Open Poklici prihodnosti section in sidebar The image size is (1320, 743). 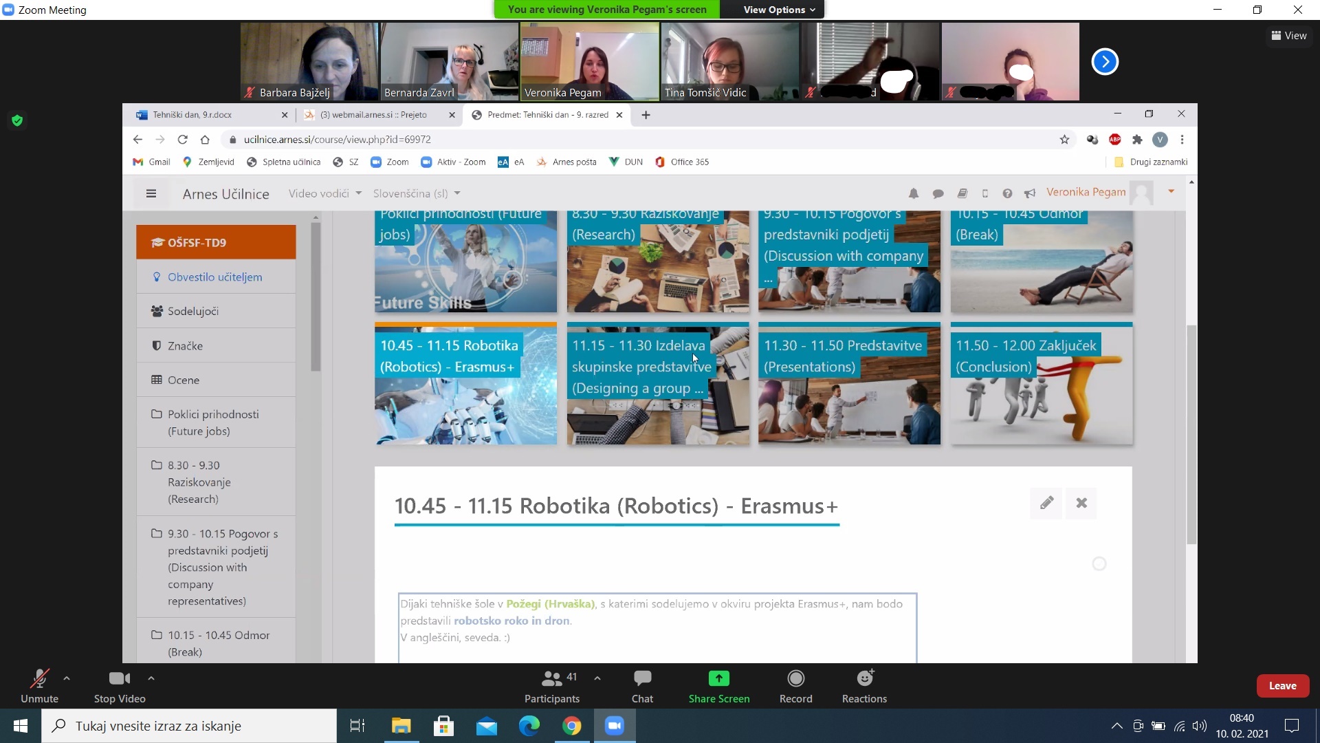(216, 422)
